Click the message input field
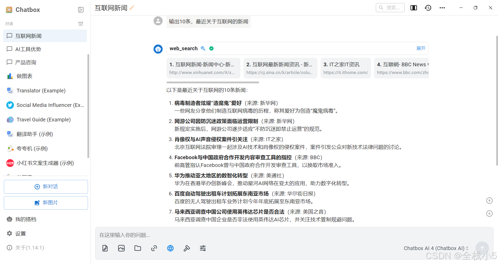The image size is (498, 264). click(294, 235)
